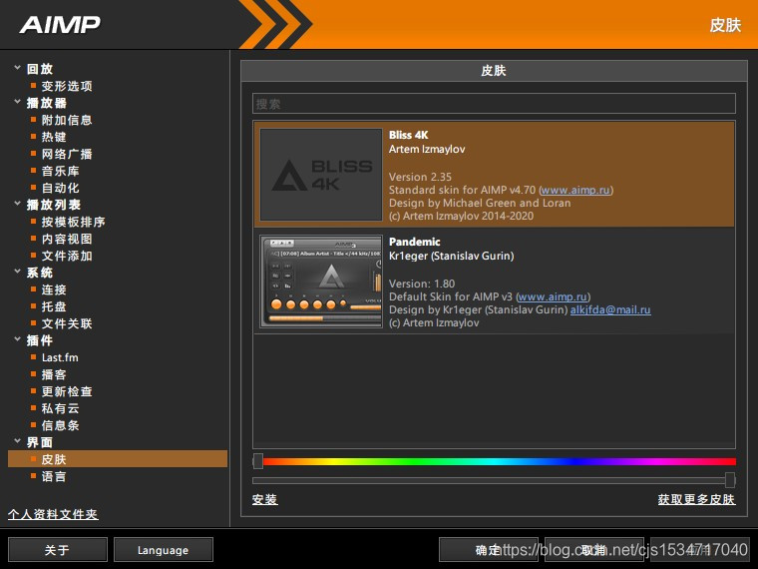Open the 音乐库 settings page
This screenshot has height=569, width=758.
[x=61, y=171]
